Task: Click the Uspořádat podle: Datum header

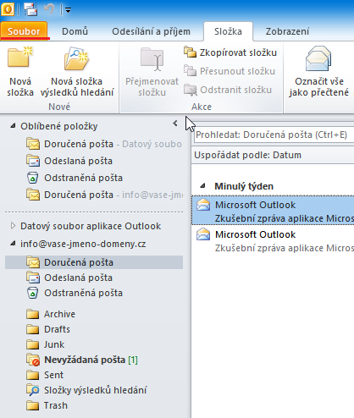Action: (247, 155)
